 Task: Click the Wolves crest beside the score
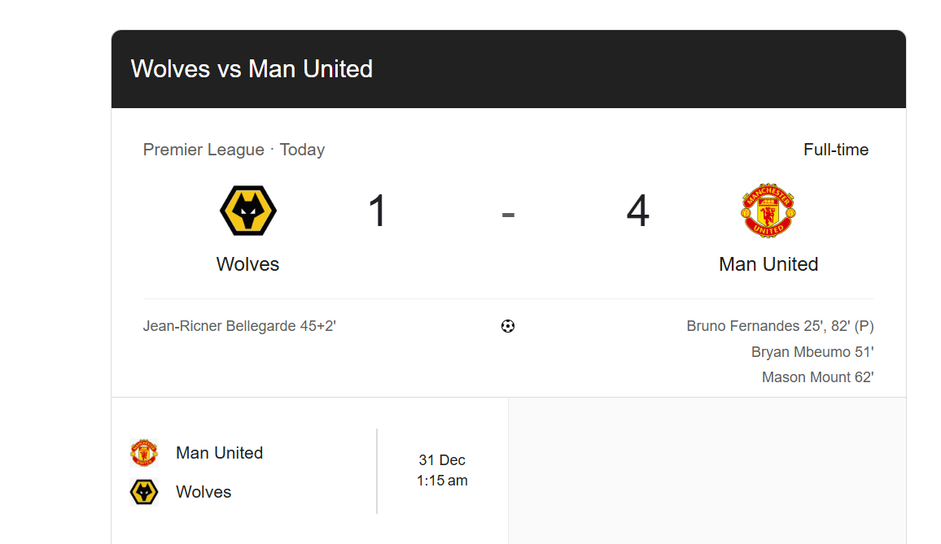click(248, 211)
